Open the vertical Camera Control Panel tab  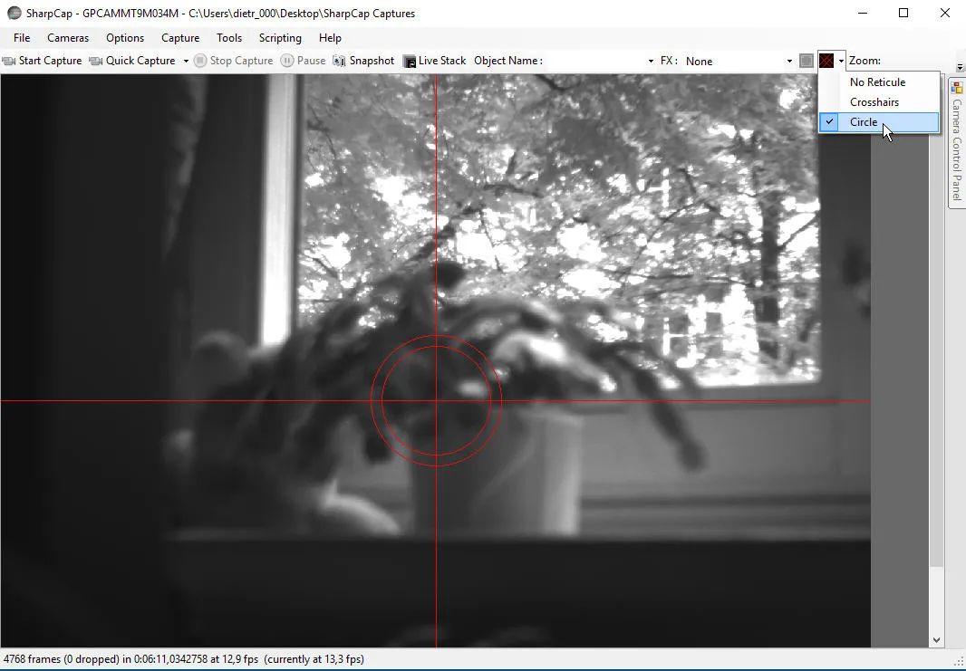[x=956, y=149]
